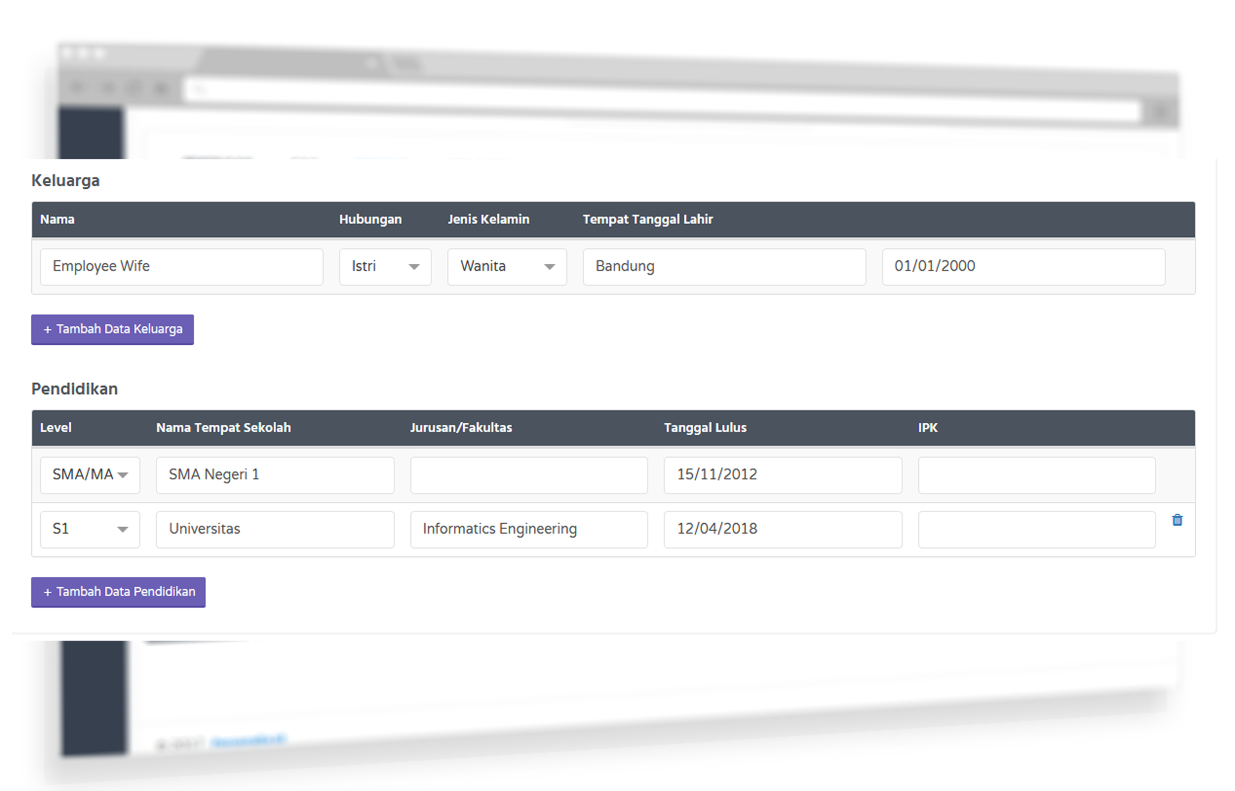This screenshot has width=1235, height=791.
Task: Edit the Informatics Engineering major field
Action: pos(528,529)
